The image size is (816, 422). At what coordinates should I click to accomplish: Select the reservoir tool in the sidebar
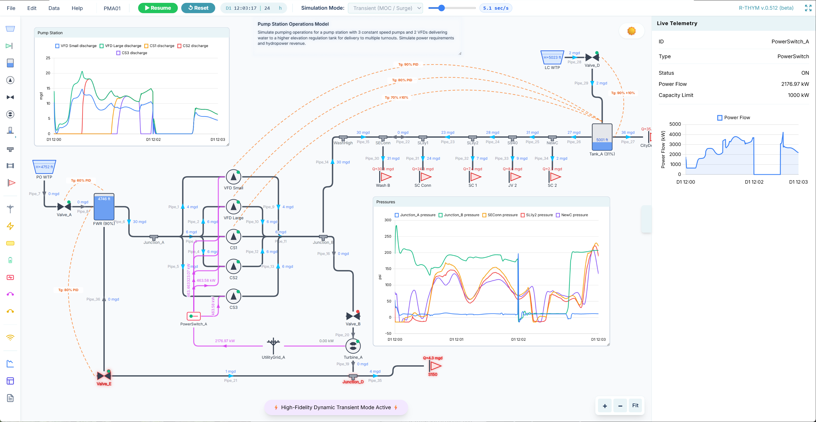(10, 29)
